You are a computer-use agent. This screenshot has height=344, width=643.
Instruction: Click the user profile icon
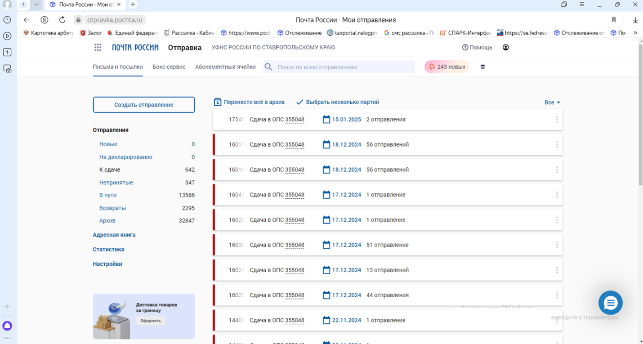505,48
